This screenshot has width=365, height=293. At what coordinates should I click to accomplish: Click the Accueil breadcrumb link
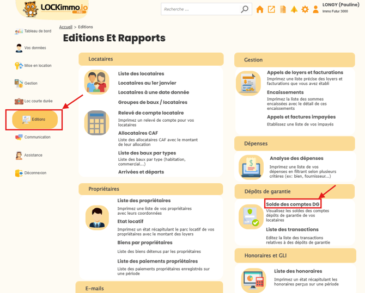tap(65, 27)
